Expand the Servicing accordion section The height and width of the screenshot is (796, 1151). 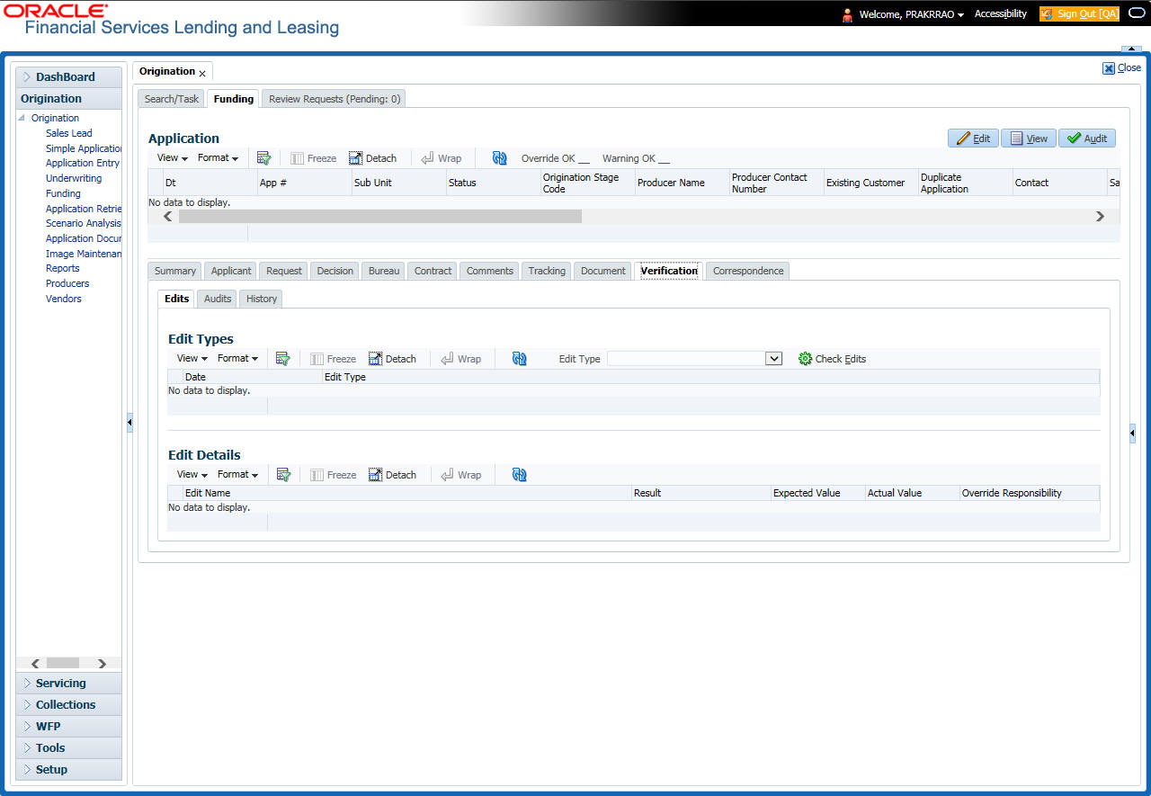(68, 684)
